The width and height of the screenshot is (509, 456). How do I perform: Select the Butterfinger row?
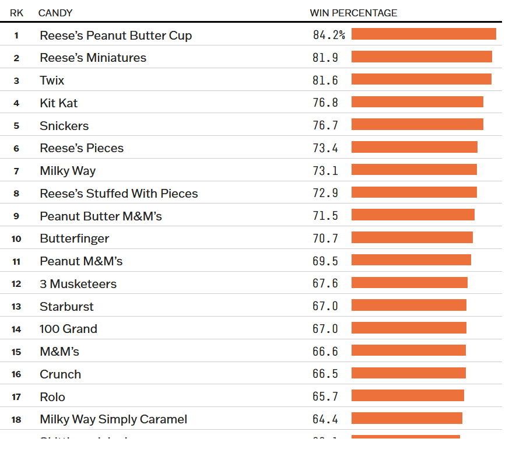[x=251, y=237]
